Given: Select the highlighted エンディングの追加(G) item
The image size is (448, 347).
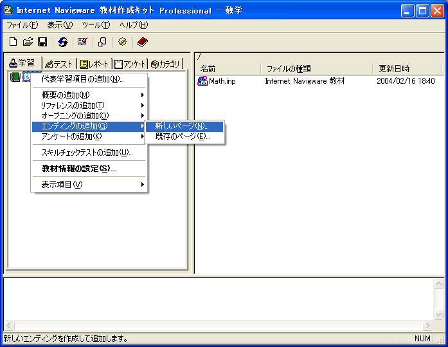Looking at the screenshot, I should coord(89,126).
